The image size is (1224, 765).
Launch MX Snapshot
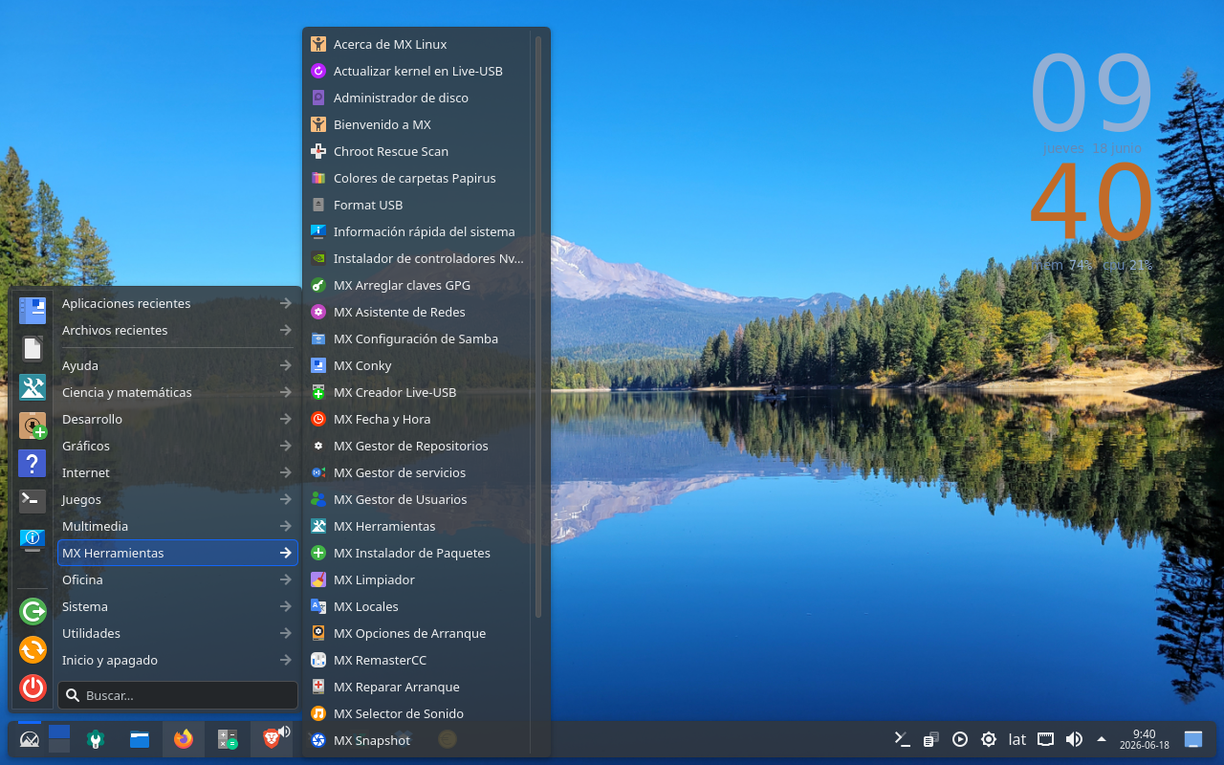click(x=417, y=740)
